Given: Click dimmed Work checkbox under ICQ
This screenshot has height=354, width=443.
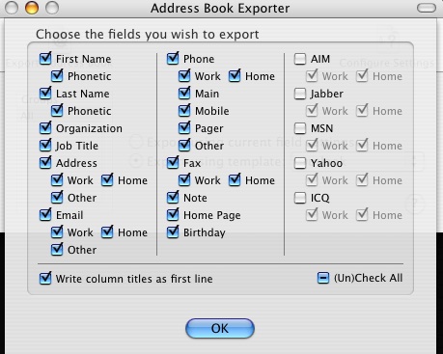Looking at the screenshot, I should click(x=312, y=215).
